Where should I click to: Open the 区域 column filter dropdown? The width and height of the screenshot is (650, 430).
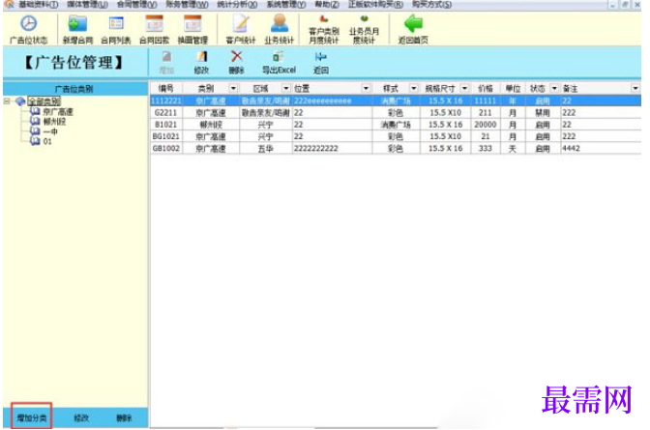pyautogui.click(x=286, y=88)
